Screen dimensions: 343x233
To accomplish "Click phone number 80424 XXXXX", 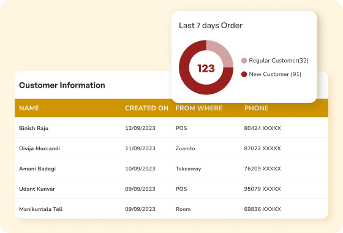I will click(x=262, y=128).
